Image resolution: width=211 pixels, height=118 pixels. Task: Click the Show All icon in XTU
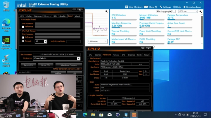click(x=146, y=7)
